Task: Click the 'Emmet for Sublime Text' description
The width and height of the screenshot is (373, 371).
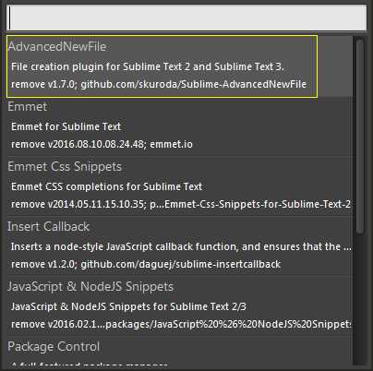Action: pos(66,126)
